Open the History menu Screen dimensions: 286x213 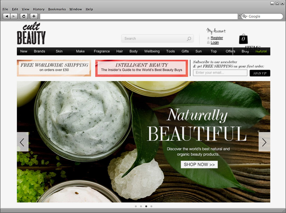point(38,9)
